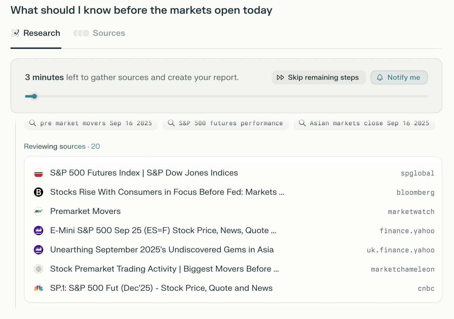The image size is (454, 319).
Task: Select the Research tab
Action: pyautogui.click(x=36, y=33)
